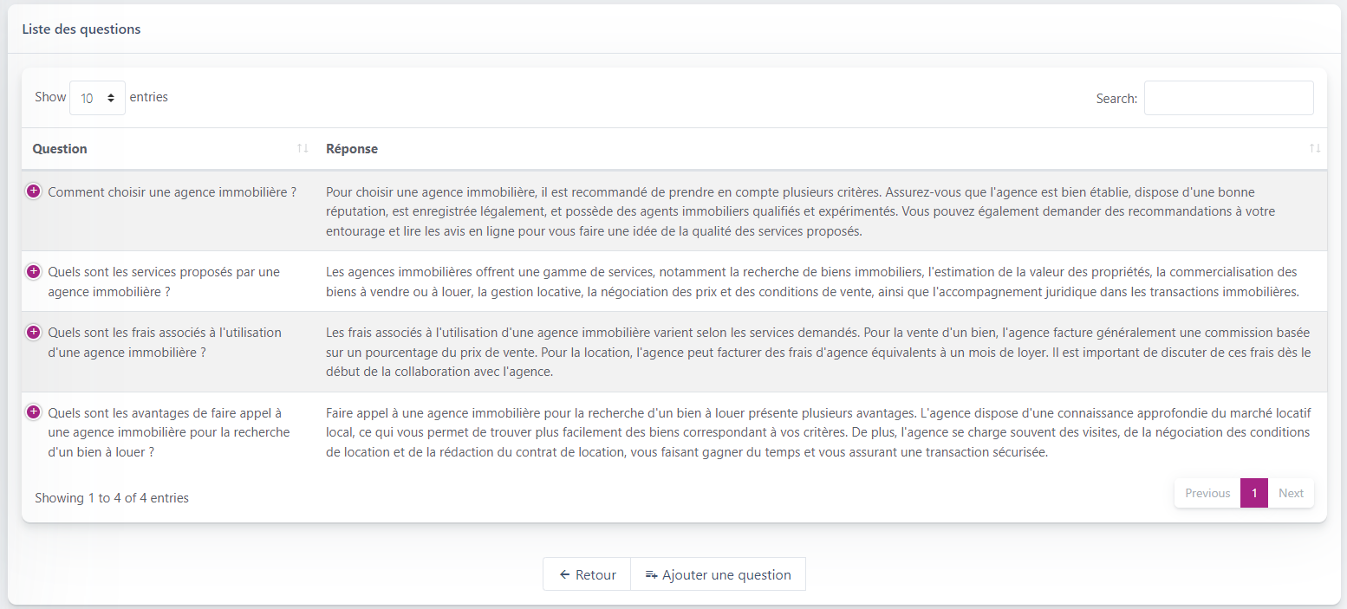Viewport: 1347px width, 609px height.
Task: Click the 'Liste des questions' heading
Action: pyautogui.click(x=81, y=29)
